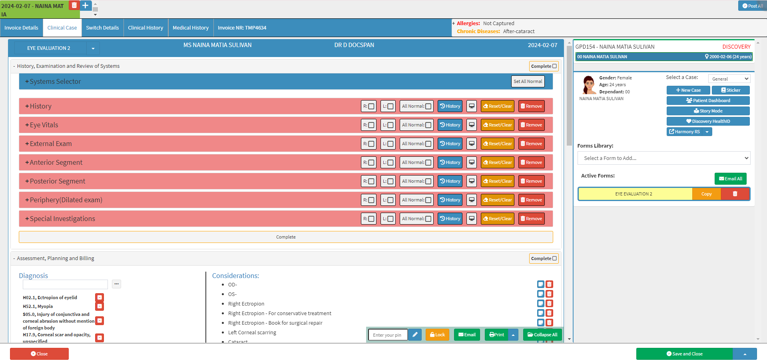Open the Select a Case General dropdown

pos(729,79)
